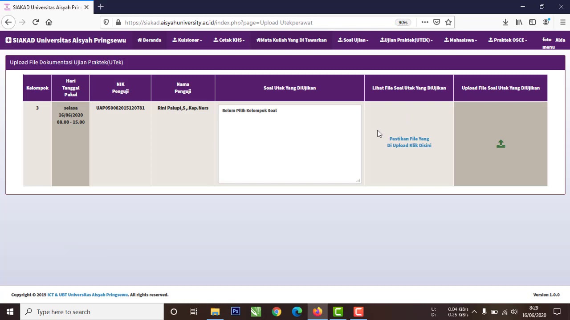The height and width of the screenshot is (320, 570).
Task: Click the volume speaker tray icon
Action: 514,312
